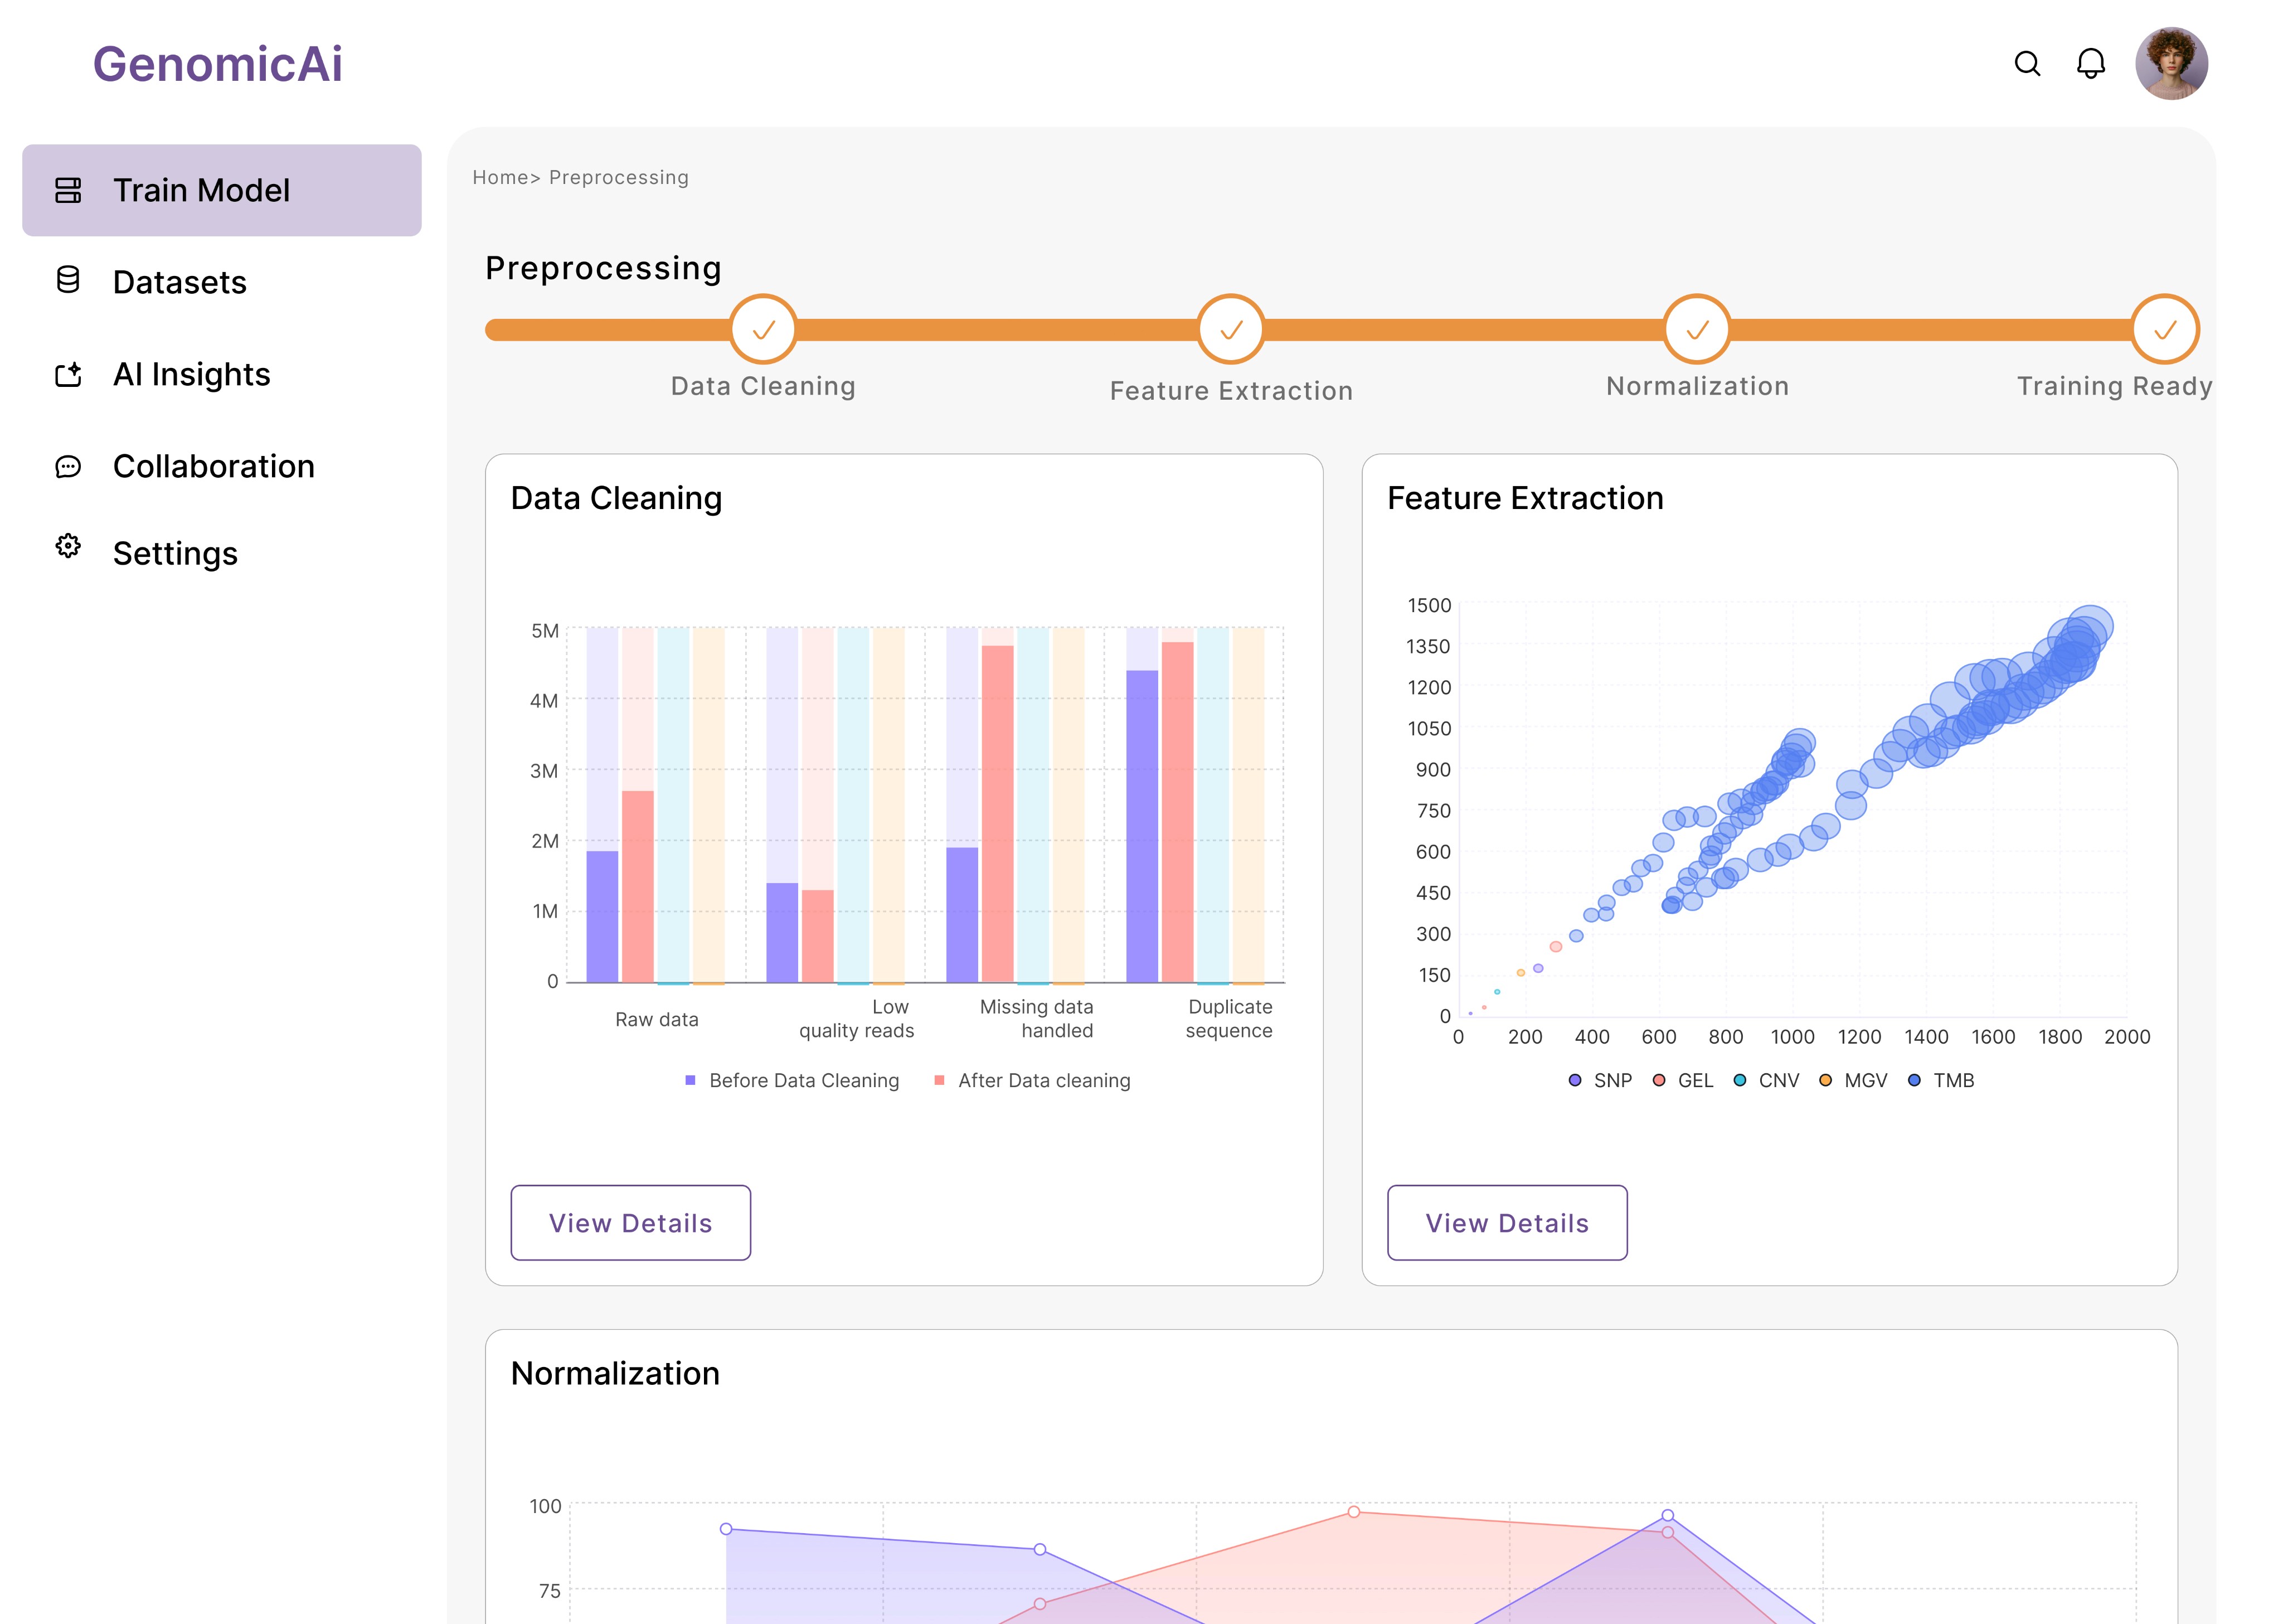The width and height of the screenshot is (2283, 1624).
Task: Click the Feature Extraction step checkmark
Action: tap(1231, 330)
